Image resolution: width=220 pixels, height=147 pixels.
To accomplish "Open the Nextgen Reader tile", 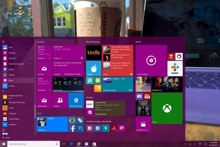I will 118,85.
